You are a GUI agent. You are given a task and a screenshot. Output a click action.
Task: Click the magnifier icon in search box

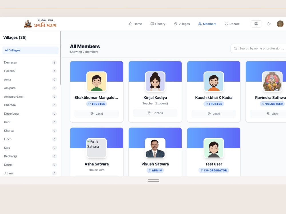coord(235,49)
